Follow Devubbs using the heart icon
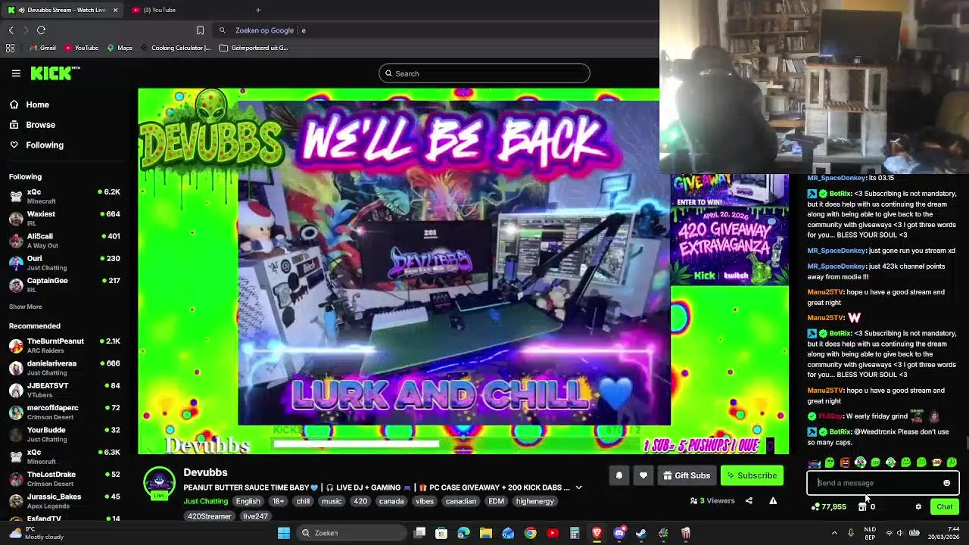This screenshot has height=545, width=969. (x=643, y=475)
